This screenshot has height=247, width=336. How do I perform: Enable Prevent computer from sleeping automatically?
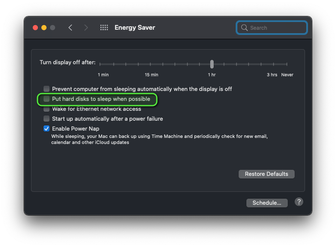pyautogui.click(x=47, y=89)
